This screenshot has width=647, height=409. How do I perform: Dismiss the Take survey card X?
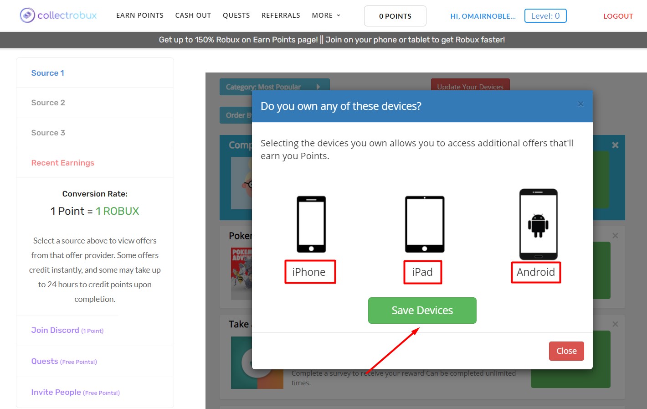click(x=615, y=324)
